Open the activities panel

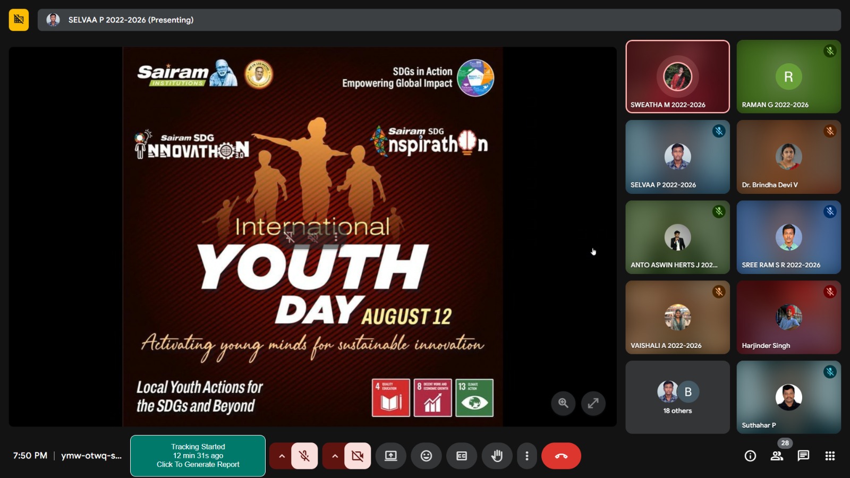coord(830,456)
